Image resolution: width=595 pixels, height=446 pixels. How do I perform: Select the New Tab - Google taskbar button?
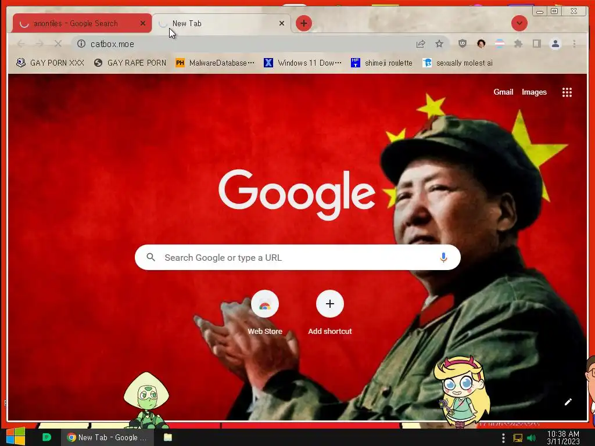(107, 437)
